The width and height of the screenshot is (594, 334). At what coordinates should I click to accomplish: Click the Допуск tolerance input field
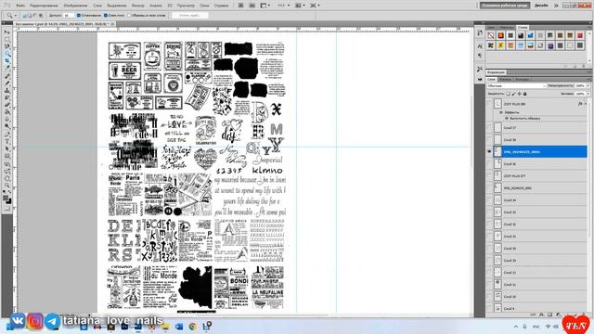click(69, 16)
